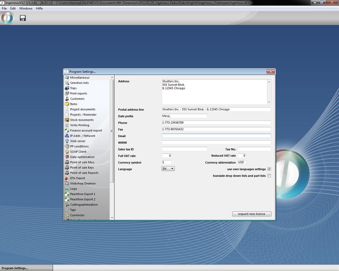Open the Web server globe icon
Viewport: 339px width, 271px height.
67,141
